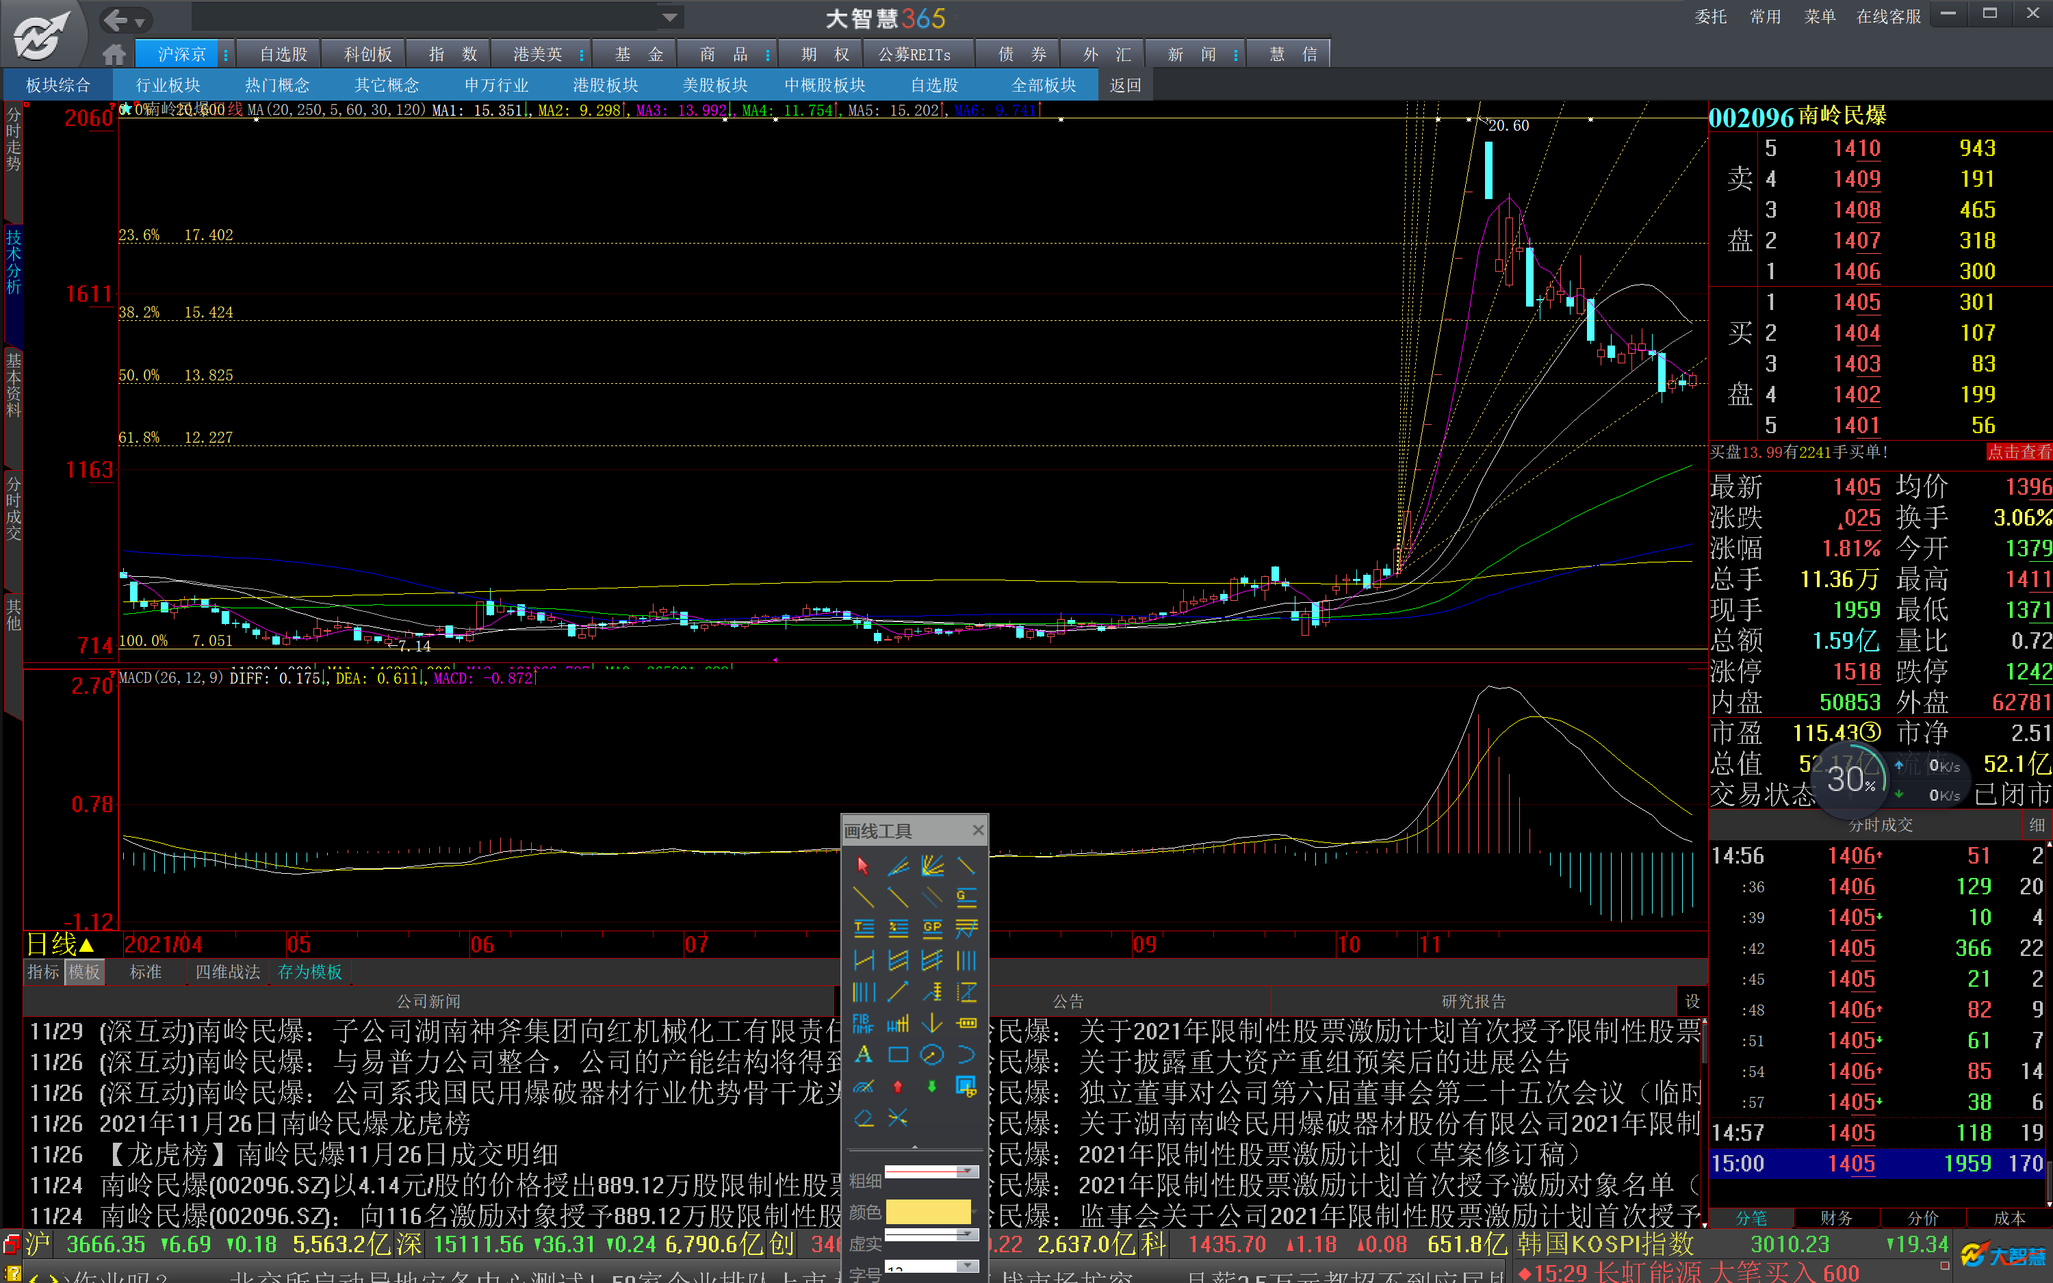Open the 港美英 submenu dots

(x=581, y=54)
